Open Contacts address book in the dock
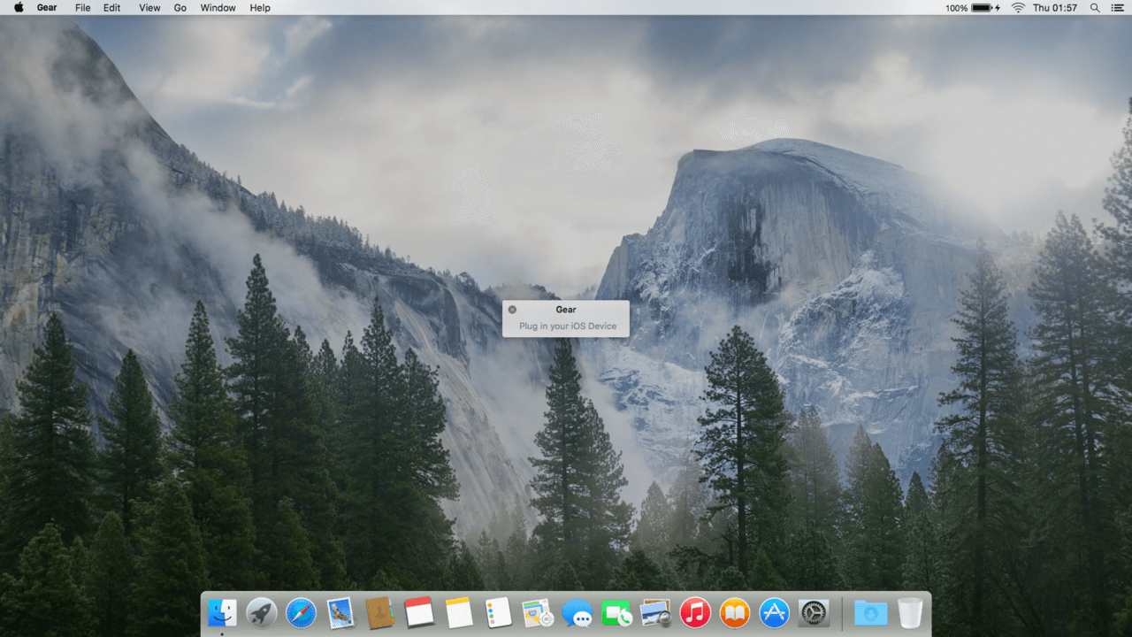The height and width of the screenshot is (637, 1132). tap(380, 612)
